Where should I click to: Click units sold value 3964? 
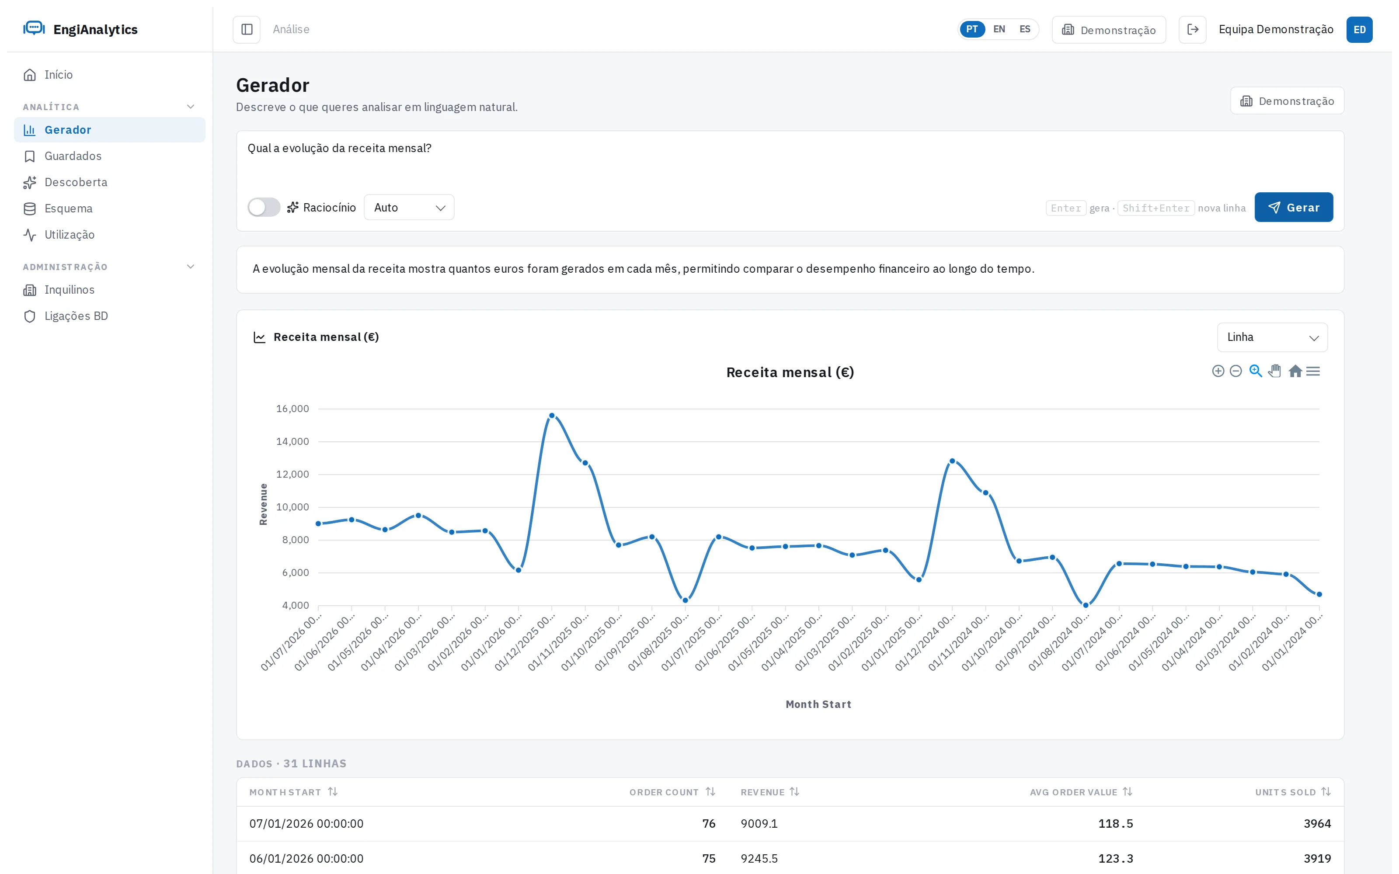pos(1317,824)
